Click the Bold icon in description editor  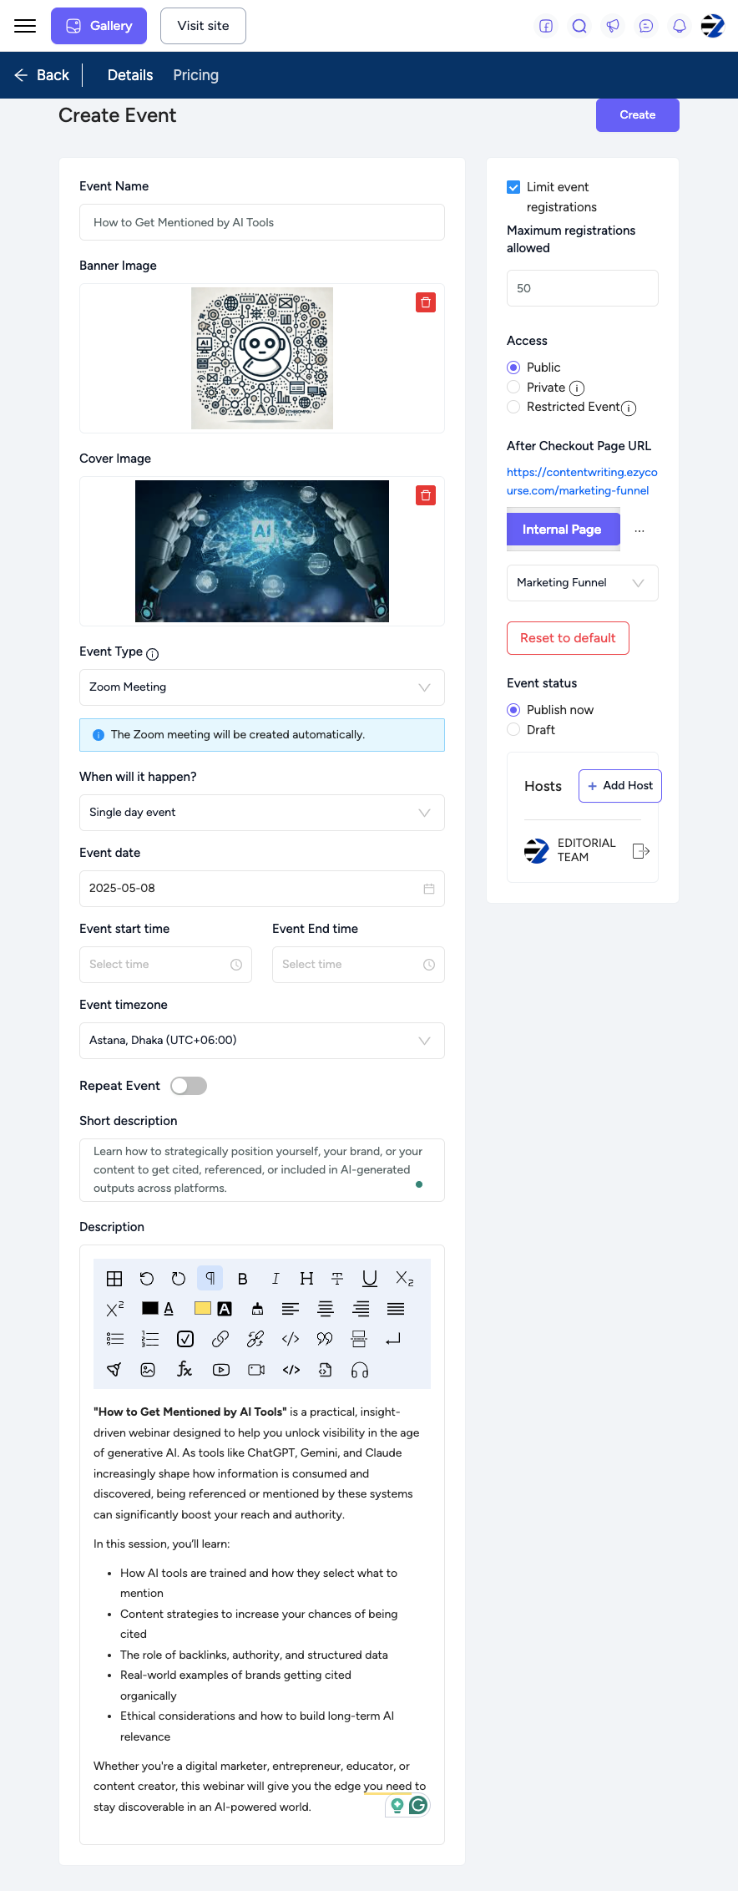(243, 1279)
